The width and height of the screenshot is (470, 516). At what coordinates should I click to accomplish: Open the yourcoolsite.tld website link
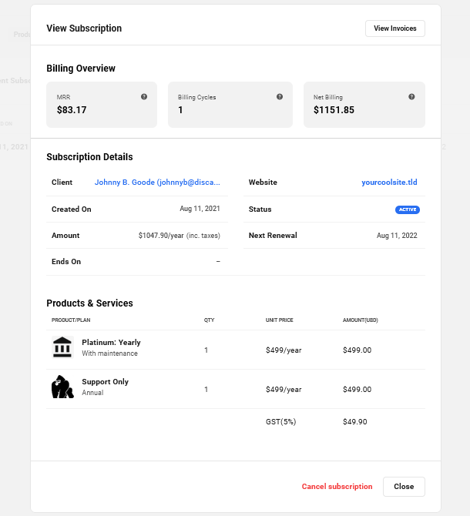point(389,183)
